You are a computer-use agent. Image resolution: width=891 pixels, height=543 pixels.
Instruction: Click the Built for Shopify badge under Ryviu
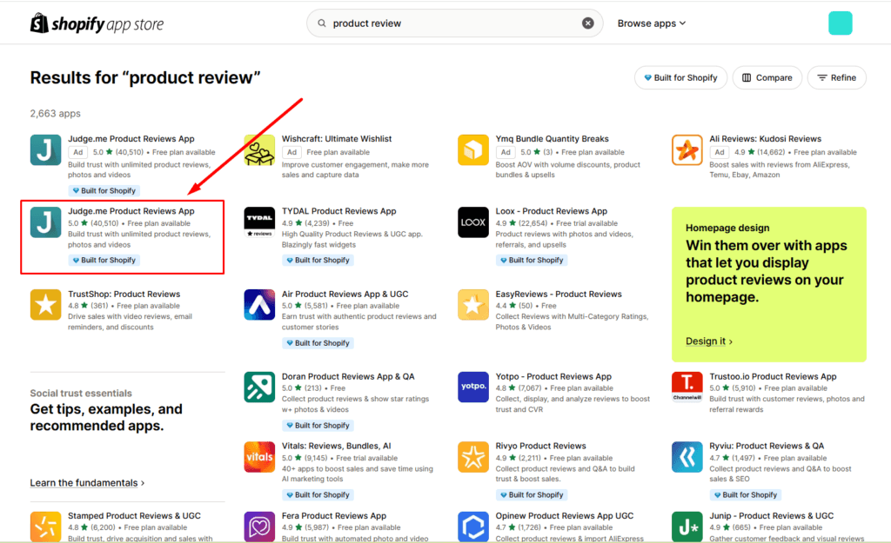click(x=746, y=494)
